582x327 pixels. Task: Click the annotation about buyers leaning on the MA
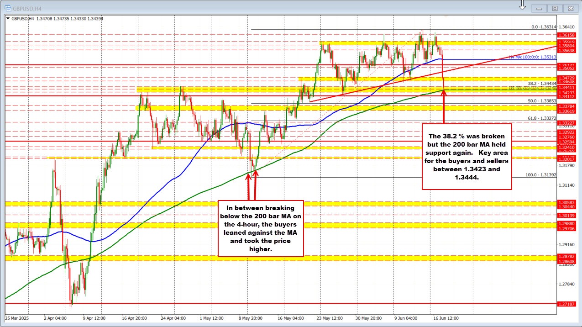coord(260,228)
